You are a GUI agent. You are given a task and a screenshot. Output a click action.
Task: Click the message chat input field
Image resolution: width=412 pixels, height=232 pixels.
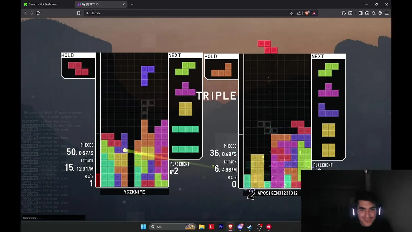click(53, 217)
